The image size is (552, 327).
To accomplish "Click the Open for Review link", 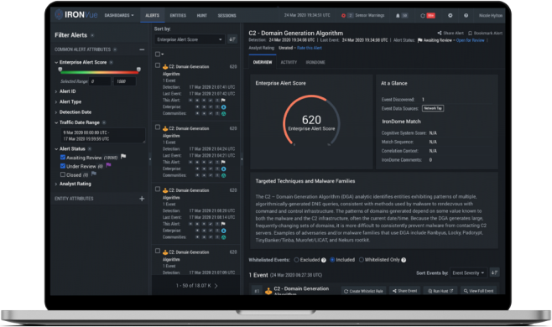I will coord(470,40).
